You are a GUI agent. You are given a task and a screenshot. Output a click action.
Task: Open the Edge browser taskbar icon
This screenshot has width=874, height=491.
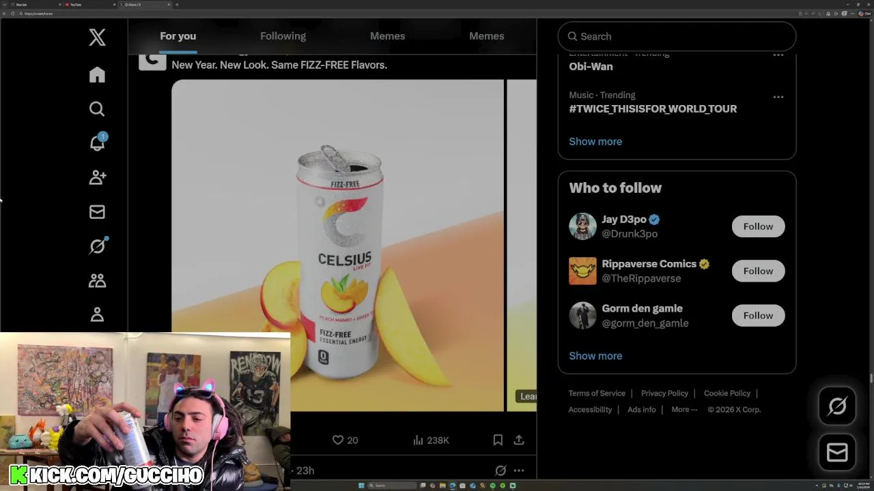click(452, 486)
